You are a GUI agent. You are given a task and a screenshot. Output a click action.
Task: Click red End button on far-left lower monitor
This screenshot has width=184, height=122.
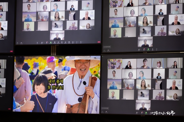point(9,109)
